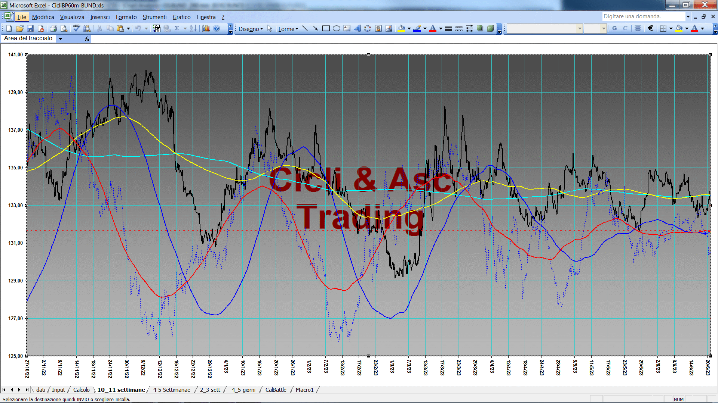Expand the Borders dropdown arrow

point(671,28)
